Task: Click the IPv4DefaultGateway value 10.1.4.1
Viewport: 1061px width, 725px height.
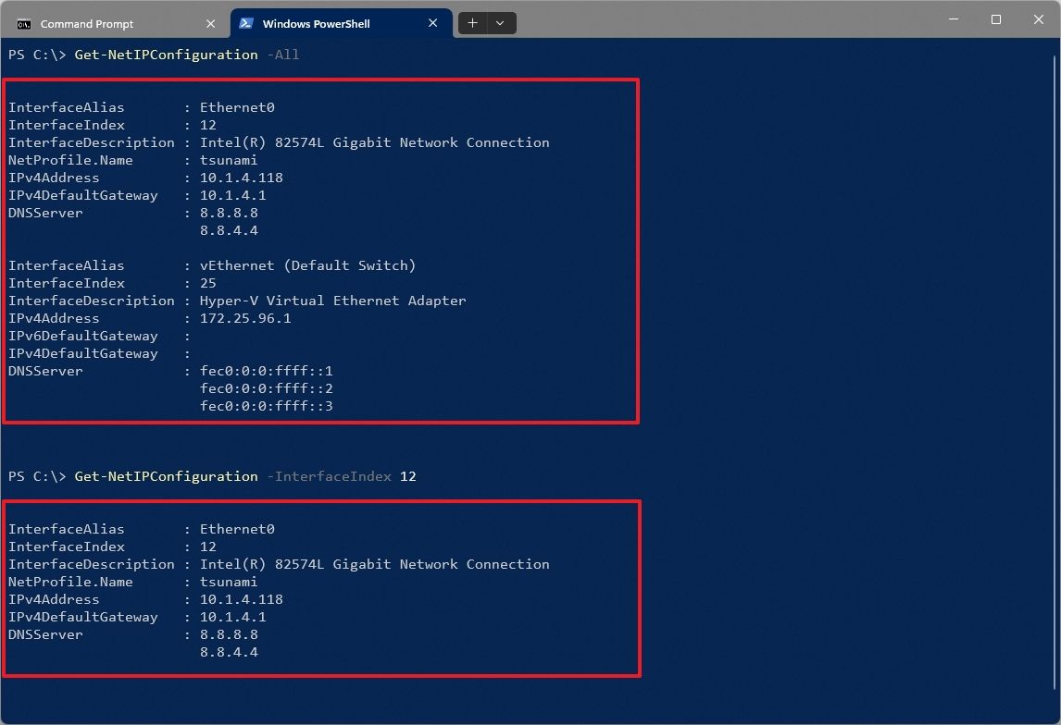Action: click(230, 195)
